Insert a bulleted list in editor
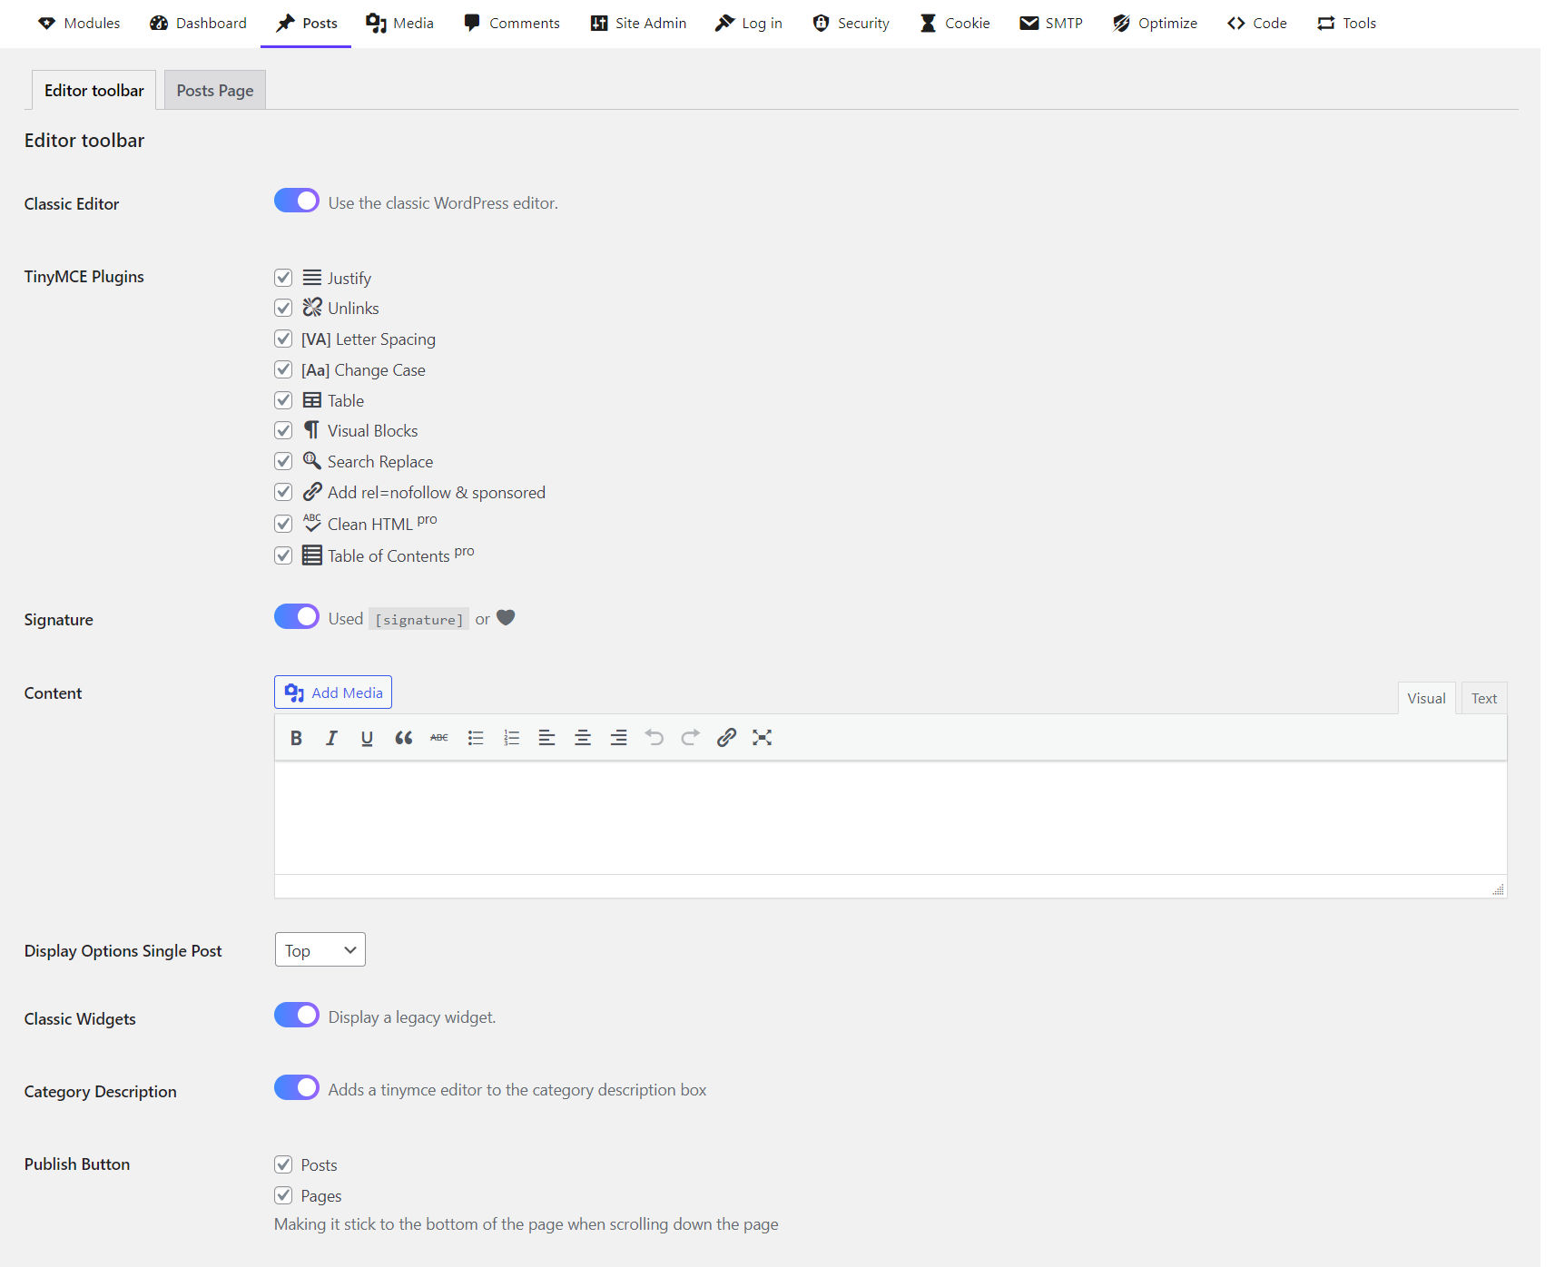 475,738
